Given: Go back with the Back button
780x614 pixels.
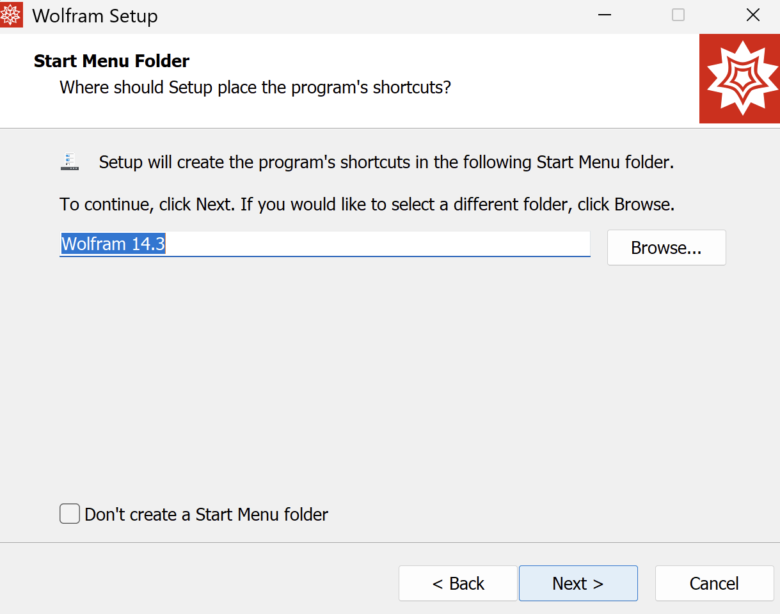Looking at the screenshot, I should pyautogui.click(x=458, y=583).
